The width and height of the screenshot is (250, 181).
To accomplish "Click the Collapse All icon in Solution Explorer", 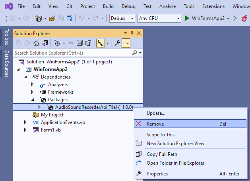I will pos(79,43).
